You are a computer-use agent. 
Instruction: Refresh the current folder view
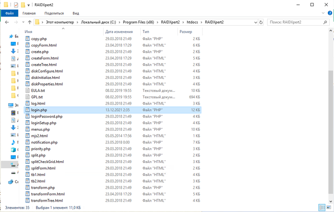[261, 22]
